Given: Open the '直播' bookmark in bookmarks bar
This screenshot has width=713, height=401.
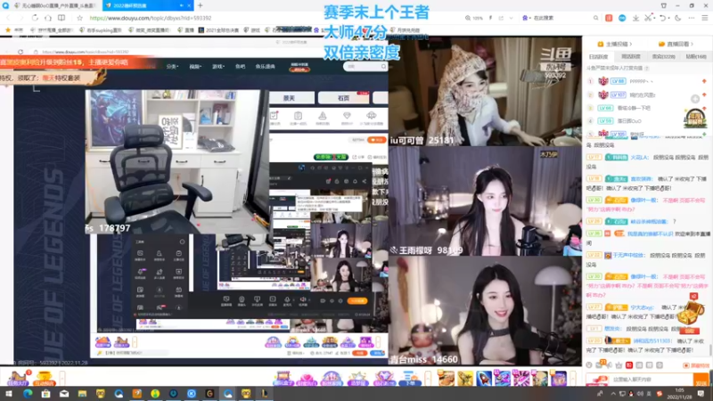Looking at the screenshot, I should [185, 30].
